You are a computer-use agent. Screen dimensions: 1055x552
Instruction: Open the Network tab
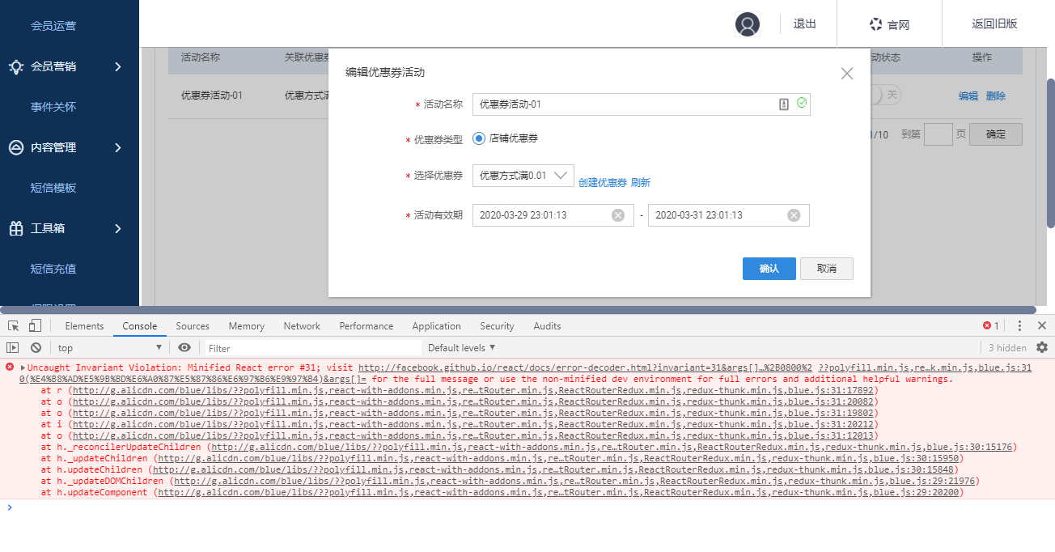point(302,325)
